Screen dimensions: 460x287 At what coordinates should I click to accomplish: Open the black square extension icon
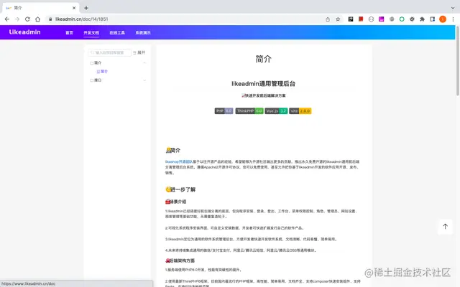351,19
